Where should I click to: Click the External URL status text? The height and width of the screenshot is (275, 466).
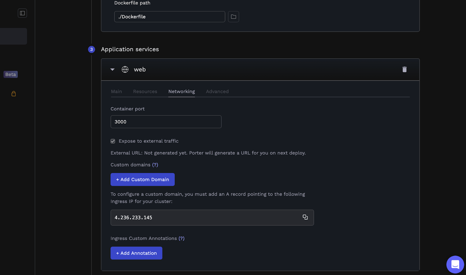pos(208,153)
